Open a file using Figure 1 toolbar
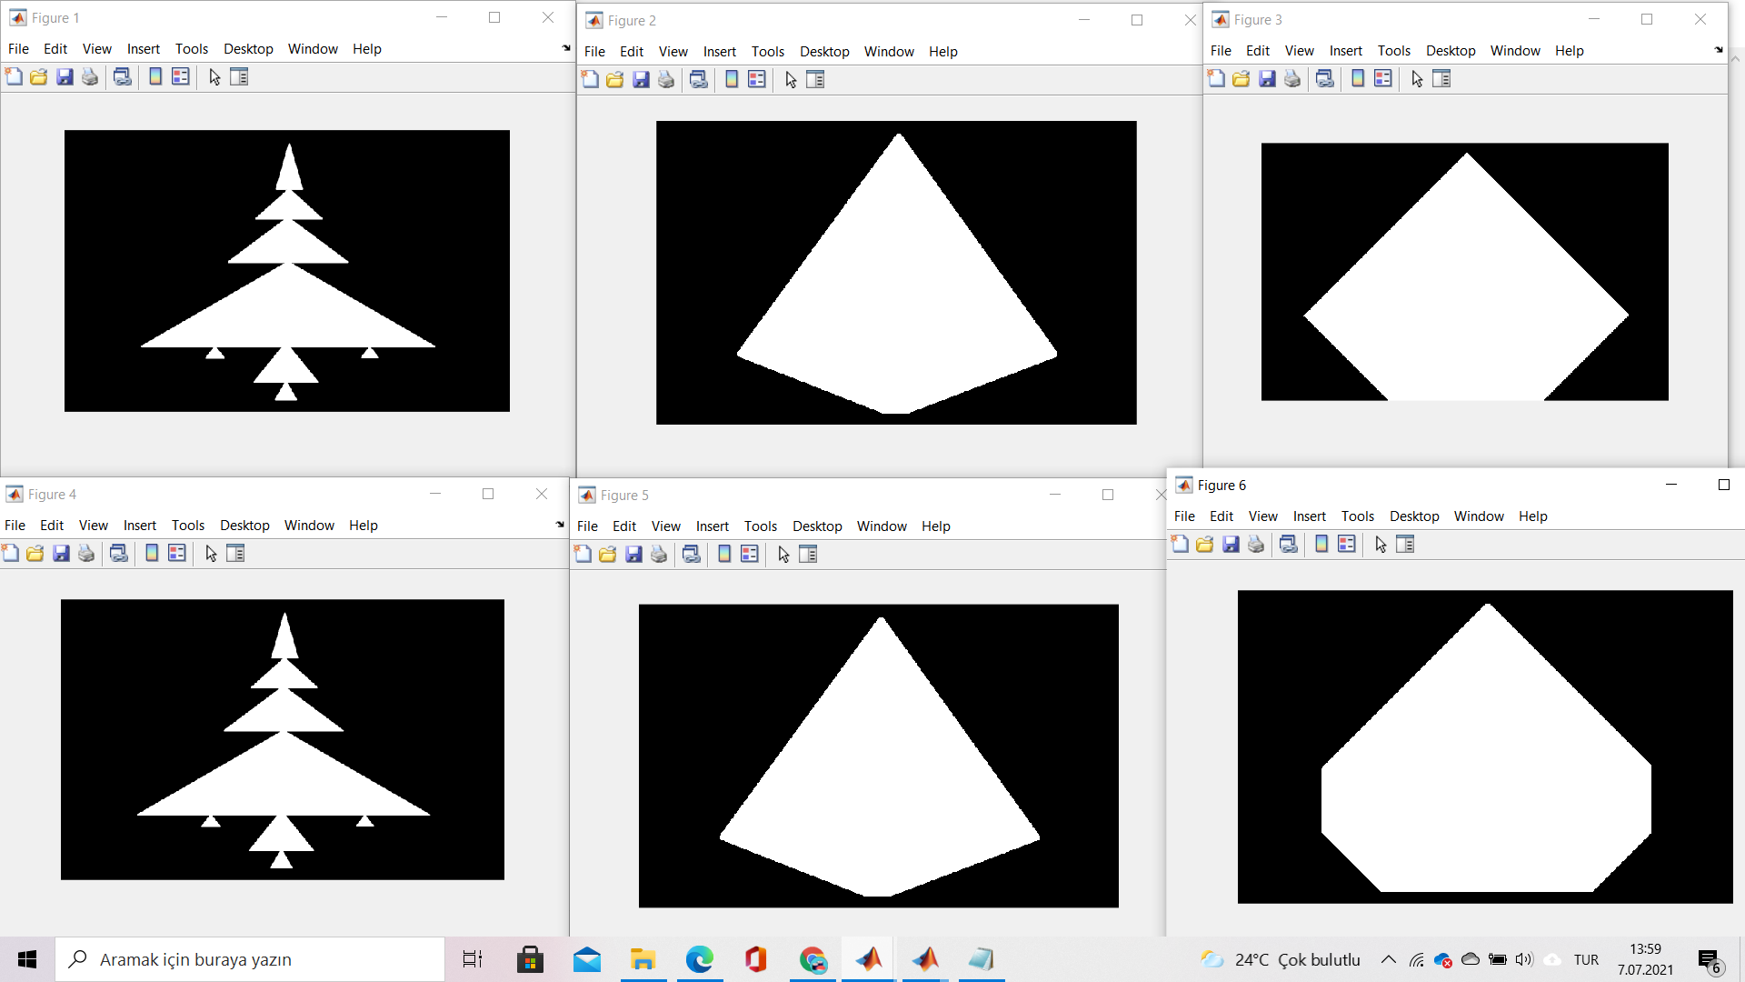1745x982 pixels. pyautogui.click(x=38, y=77)
